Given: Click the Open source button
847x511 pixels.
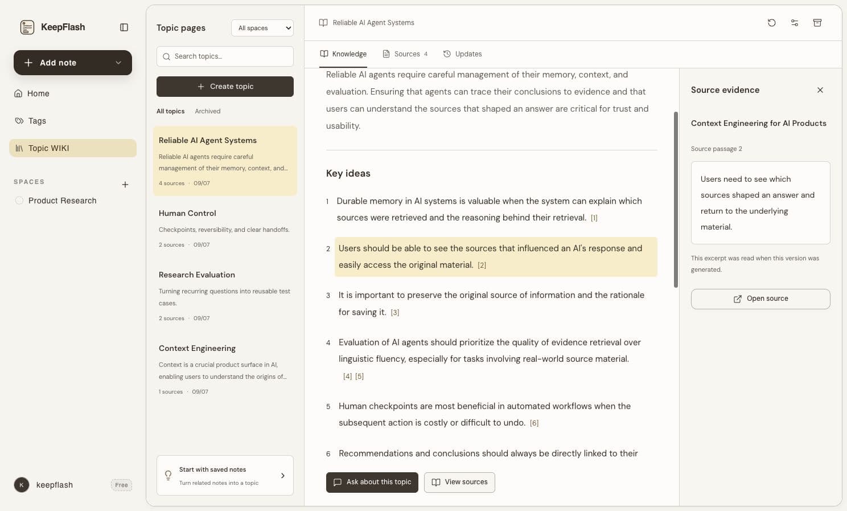Looking at the screenshot, I should [x=760, y=299].
